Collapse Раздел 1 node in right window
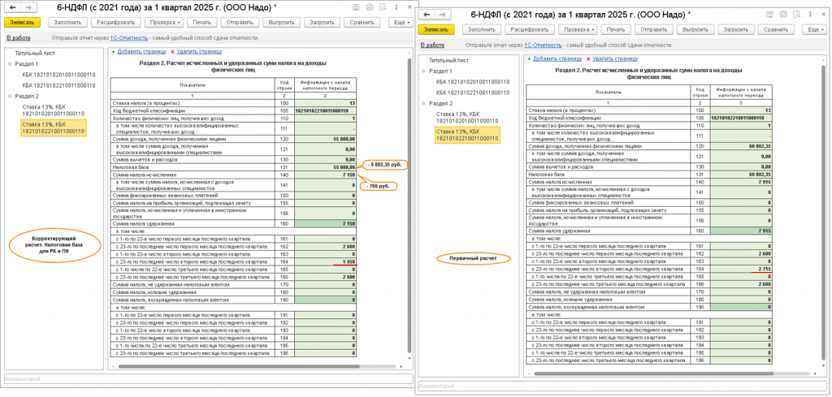The height and width of the screenshot is (397, 832). [x=424, y=71]
